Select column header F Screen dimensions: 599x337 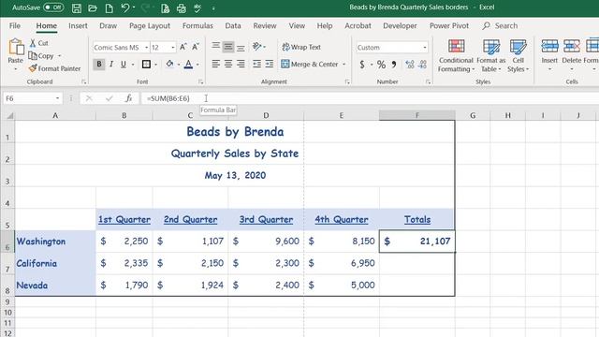click(x=416, y=115)
